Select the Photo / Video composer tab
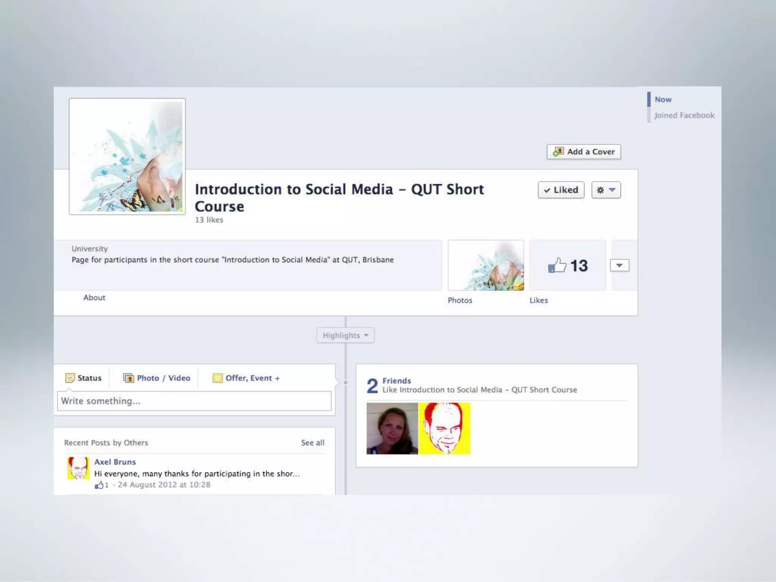This screenshot has height=582, width=776. [163, 378]
